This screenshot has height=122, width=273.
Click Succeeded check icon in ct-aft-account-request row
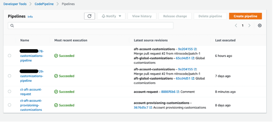click(56, 92)
